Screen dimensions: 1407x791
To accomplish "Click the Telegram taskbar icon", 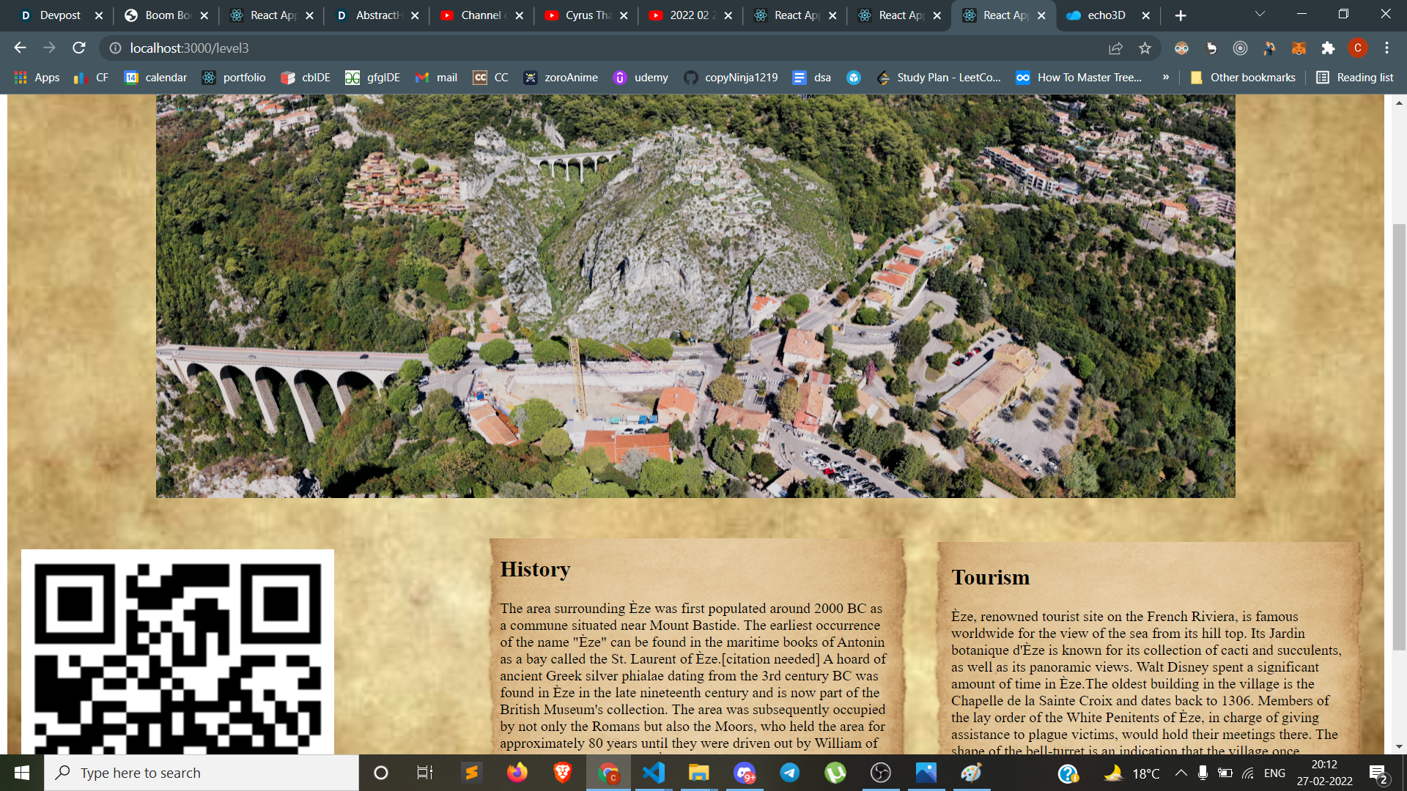I will click(789, 773).
